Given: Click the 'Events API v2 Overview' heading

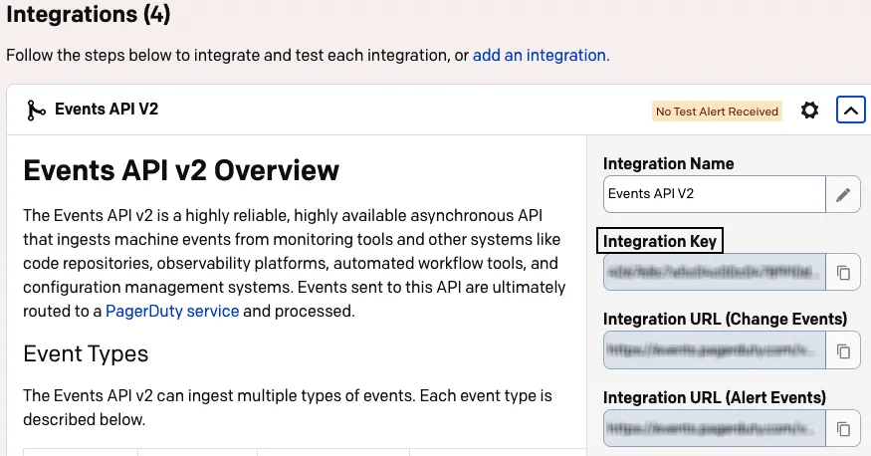Looking at the screenshot, I should tap(181, 170).
